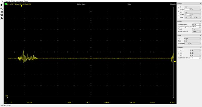Open CH1 coupling DC dropdown
The image size is (202, 107).
pyautogui.click(x=196, y=9)
